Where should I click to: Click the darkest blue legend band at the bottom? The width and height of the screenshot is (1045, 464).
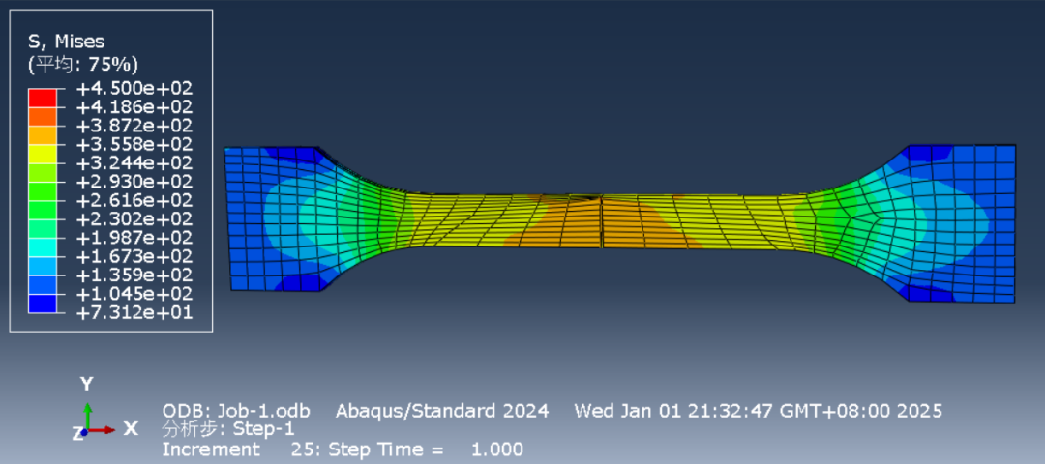point(42,303)
